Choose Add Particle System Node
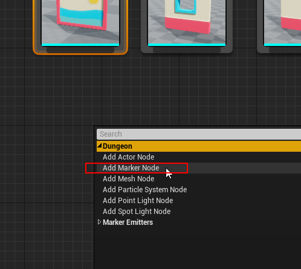This screenshot has width=301, height=269. point(144,190)
